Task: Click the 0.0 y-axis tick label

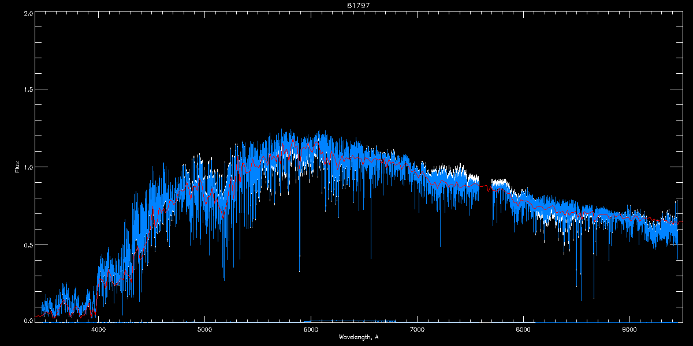Action: click(x=28, y=321)
